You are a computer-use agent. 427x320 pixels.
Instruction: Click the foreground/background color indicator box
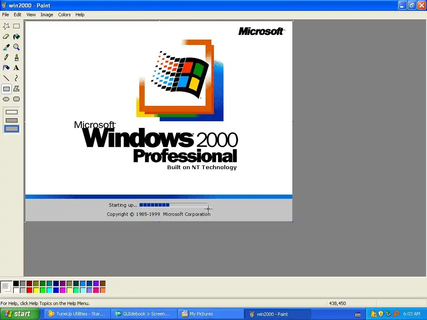(x=6, y=287)
